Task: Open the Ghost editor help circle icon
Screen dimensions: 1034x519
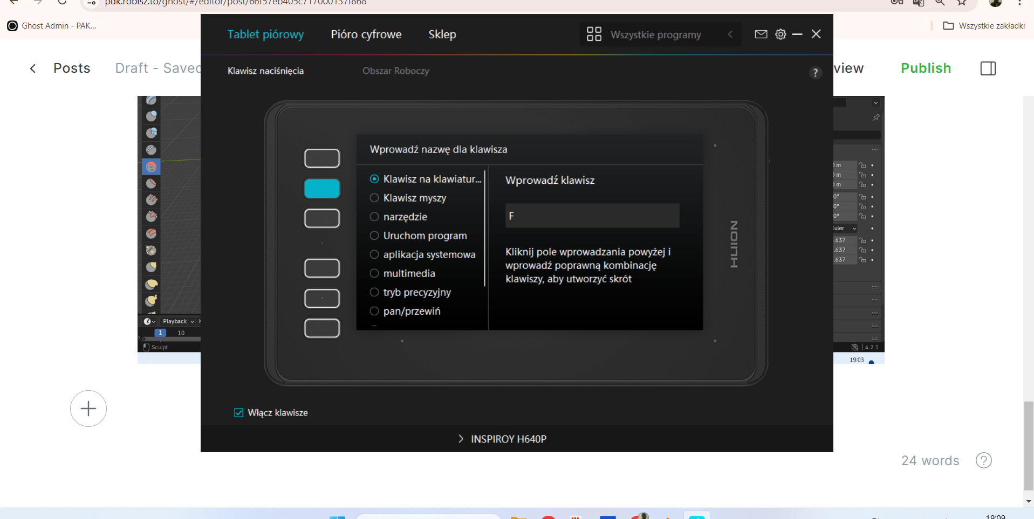Action: (983, 460)
